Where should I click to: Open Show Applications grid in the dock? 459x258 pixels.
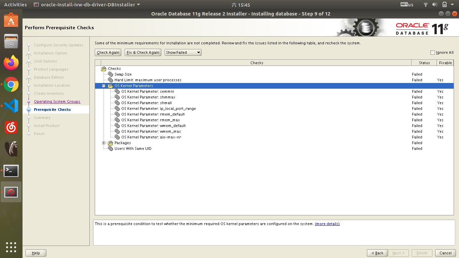(11, 248)
